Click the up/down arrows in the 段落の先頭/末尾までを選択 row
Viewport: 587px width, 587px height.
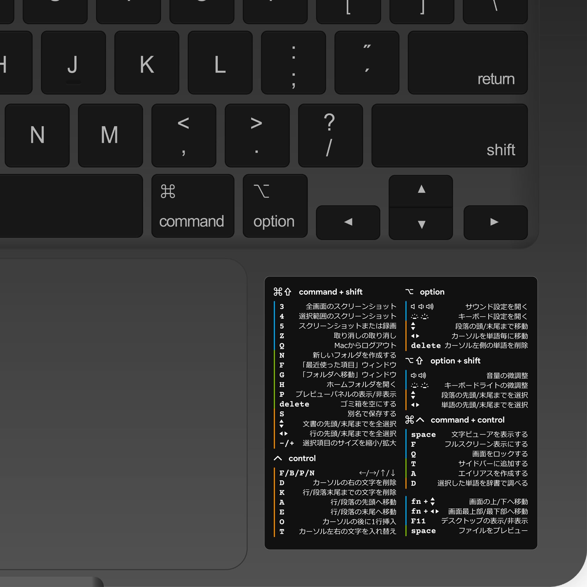coord(413,395)
